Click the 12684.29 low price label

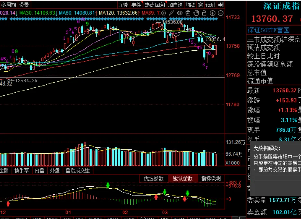[26, 80]
